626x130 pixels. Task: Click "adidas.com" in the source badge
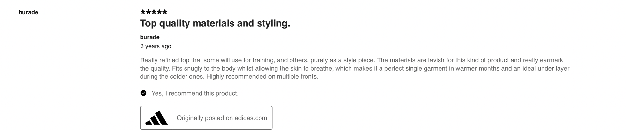tap(251, 118)
